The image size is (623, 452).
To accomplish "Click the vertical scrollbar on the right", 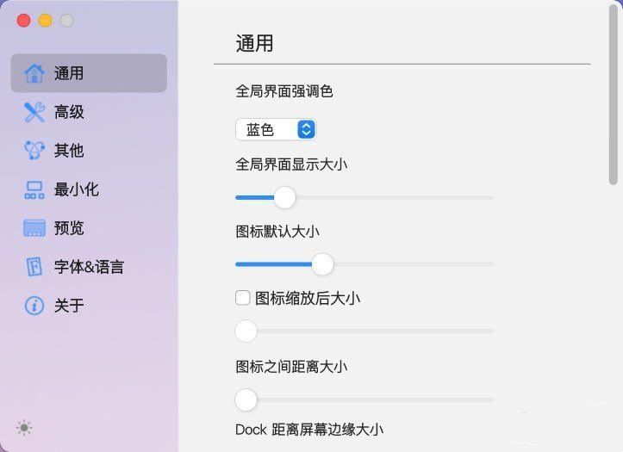I will (x=614, y=95).
